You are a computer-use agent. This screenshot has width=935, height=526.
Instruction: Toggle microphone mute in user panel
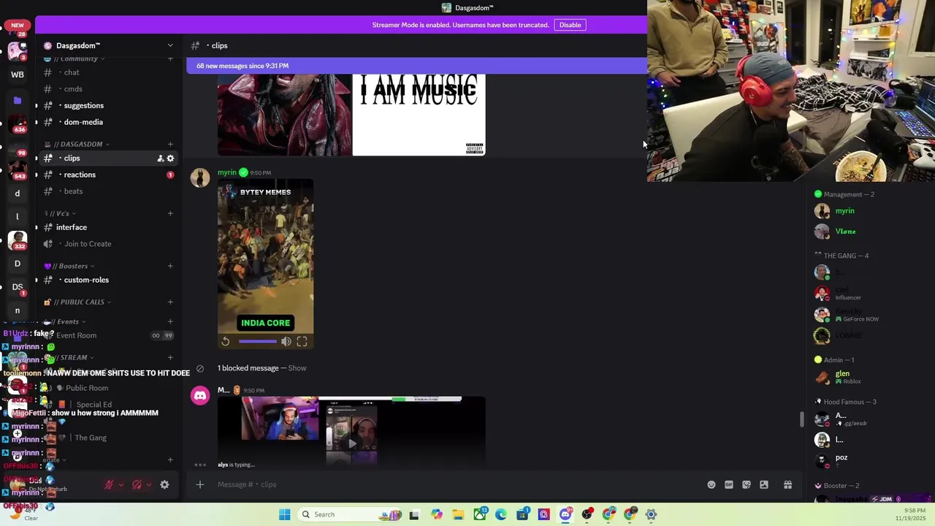tap(109, 484)
